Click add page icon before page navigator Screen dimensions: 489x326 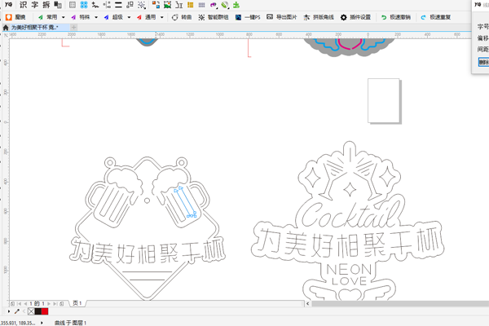(x=12, y=303)
